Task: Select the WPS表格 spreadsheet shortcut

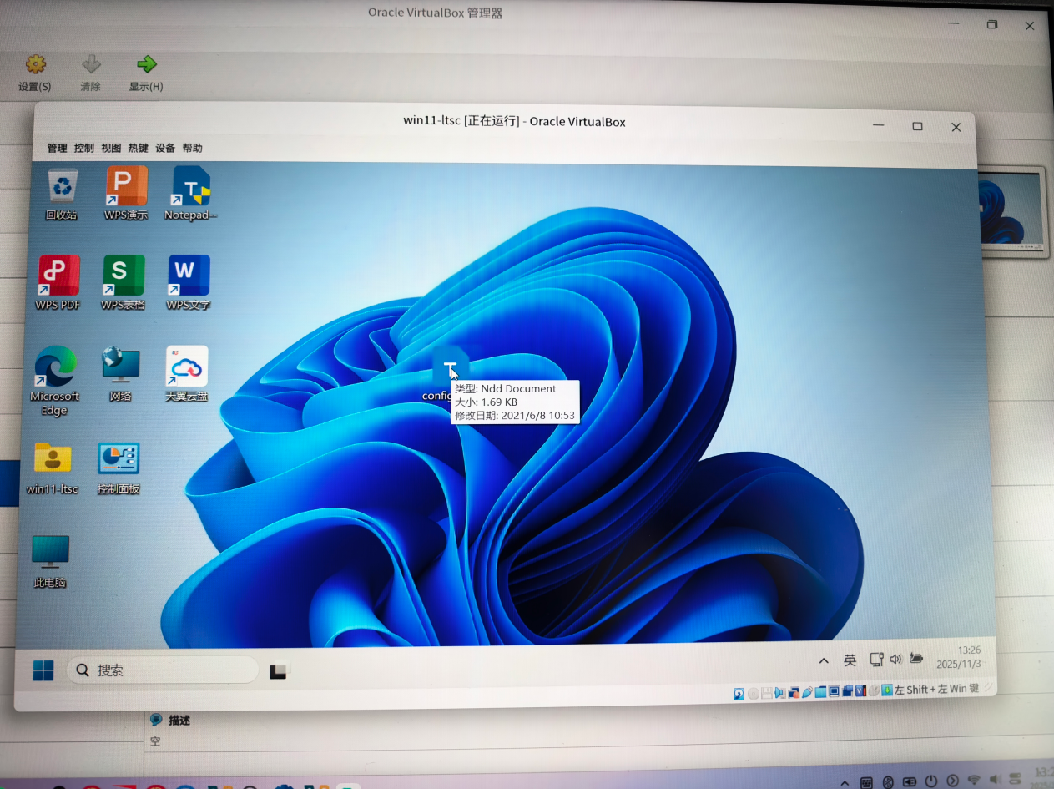Action: point(124,283)
